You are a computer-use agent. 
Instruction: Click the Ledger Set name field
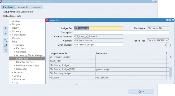[98, 28]
